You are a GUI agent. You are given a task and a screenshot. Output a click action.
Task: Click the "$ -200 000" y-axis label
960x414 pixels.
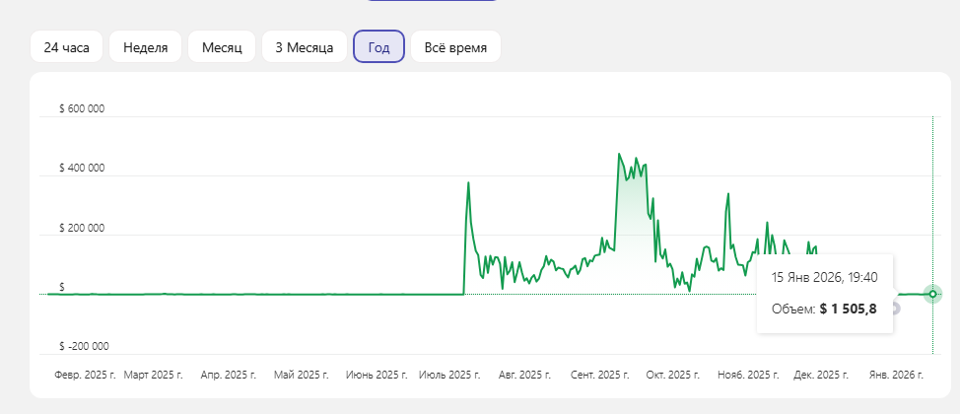tap(83, 346)
